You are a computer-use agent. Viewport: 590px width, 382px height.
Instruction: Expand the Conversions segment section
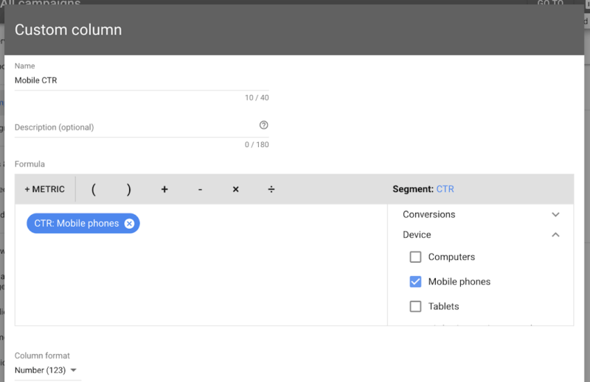tap(481, 214)
